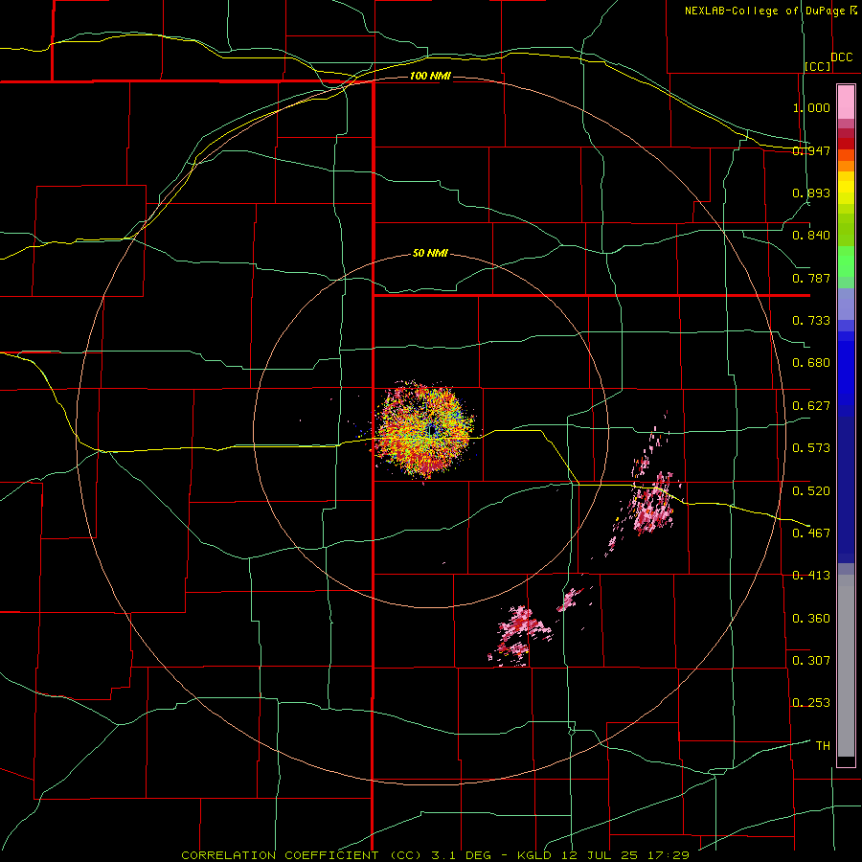Click the 1.000 value on the color scale
The width and height of the screenshot is (862, 862).
pyautogui.click(x=811, y=107)
